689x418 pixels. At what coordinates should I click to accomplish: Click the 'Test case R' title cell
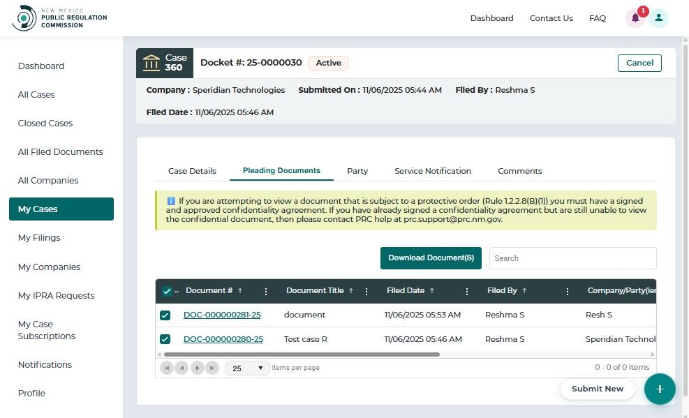pos(305,339)
